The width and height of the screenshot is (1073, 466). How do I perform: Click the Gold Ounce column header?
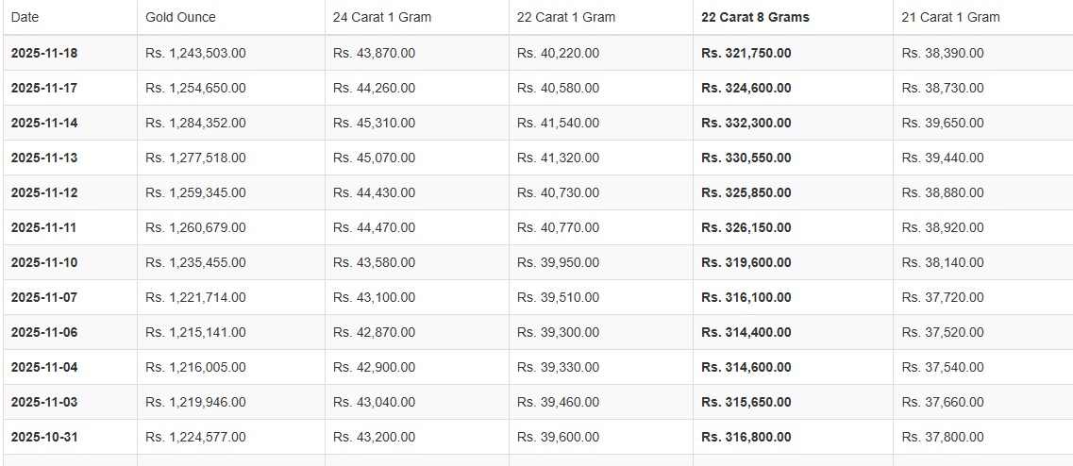(180, 17)
